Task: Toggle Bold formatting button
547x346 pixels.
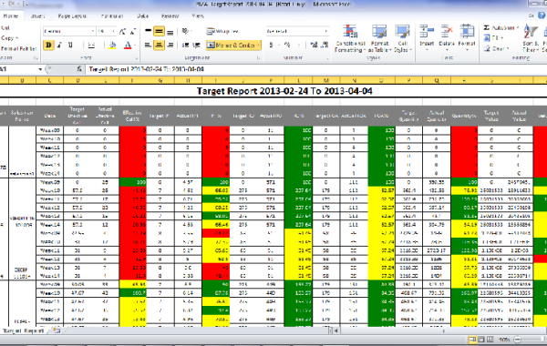Action: [48, 46]
